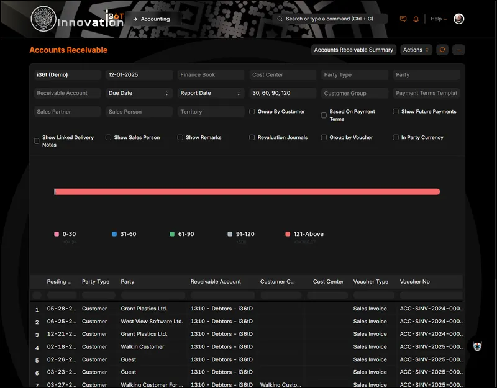Click the i36T Innovation logo
Screen dimensions: 497x388
point(77,19)
